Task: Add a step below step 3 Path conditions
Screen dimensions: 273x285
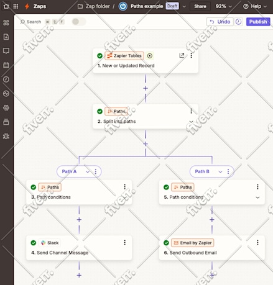Action: click(79, 220)
